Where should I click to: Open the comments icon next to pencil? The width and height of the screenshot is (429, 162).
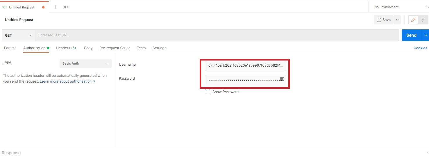pos(423,20)
